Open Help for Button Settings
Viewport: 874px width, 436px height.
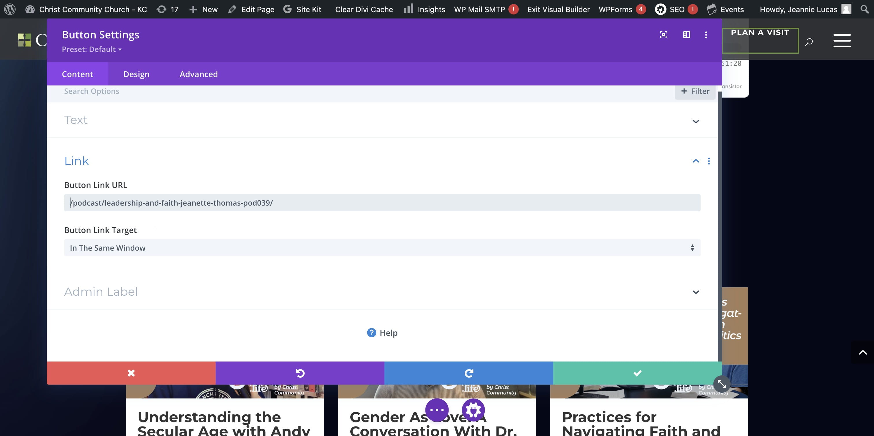point(382,333)
